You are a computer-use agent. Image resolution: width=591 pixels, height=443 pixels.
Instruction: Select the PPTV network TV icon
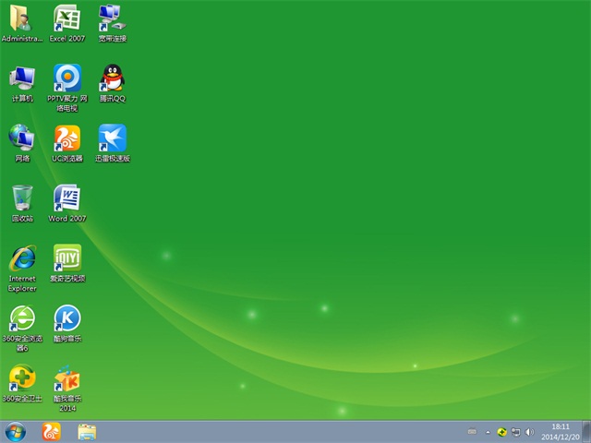click(x=66, y=78)
